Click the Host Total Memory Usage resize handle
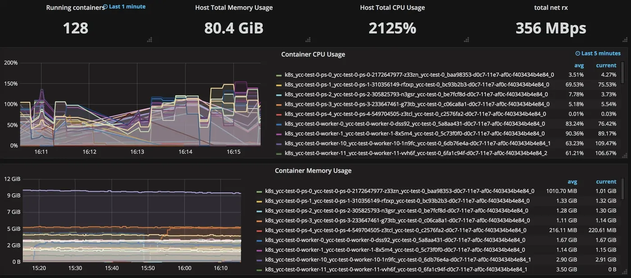This screenshot has height=278, width=631. coord(307,40)
